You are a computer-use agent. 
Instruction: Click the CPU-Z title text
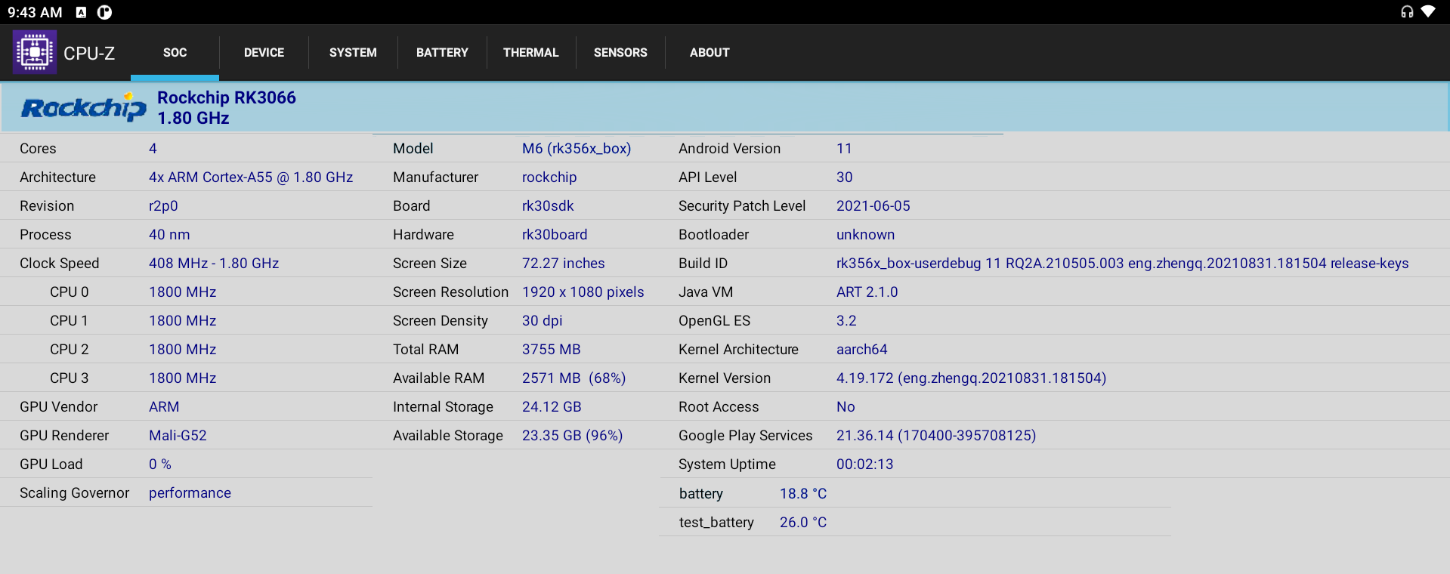[x=89, y=53]
